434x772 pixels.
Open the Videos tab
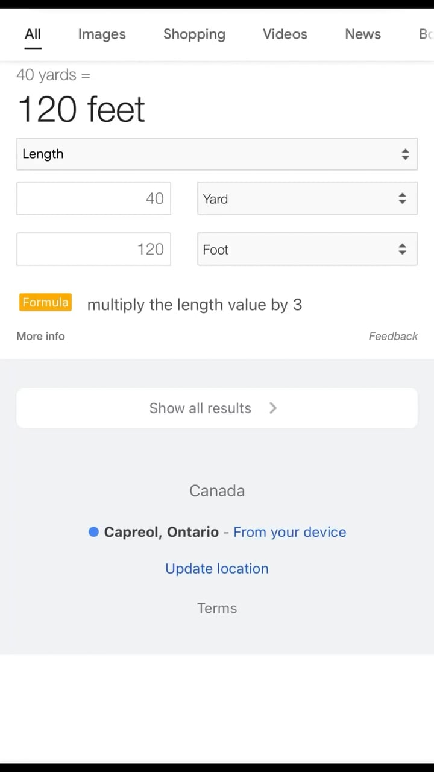tap(285, 34)
